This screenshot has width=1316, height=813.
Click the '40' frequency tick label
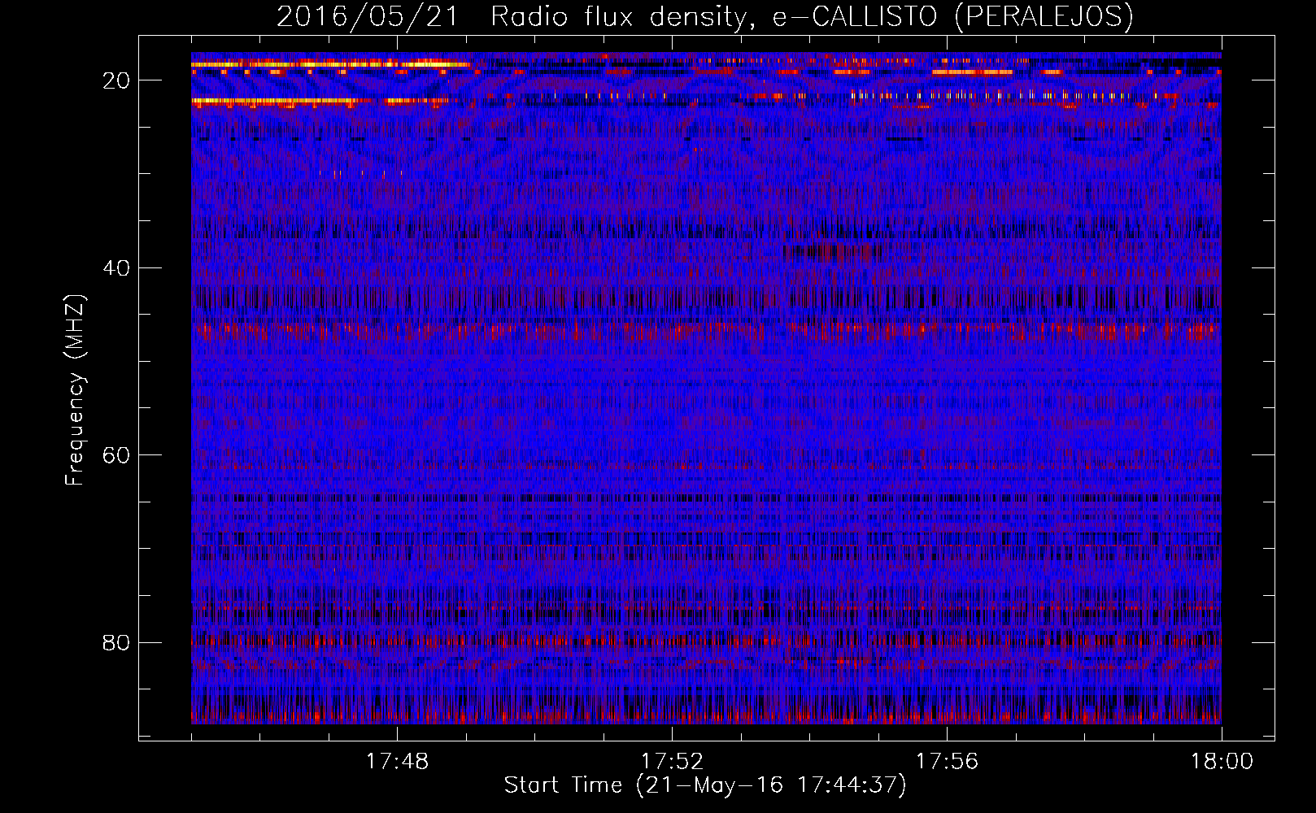pyautogui.click(x=117, y=268)
